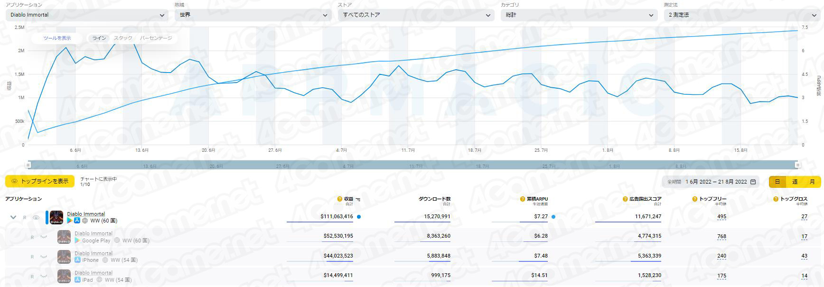Click the R icon on the main Diablo Immortal row
Viewport: 824px width, 287px height.
pyautogui.click(x=25, y=218)
